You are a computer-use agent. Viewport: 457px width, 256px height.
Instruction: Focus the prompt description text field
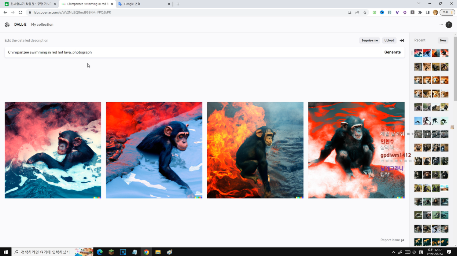(193, 52)
